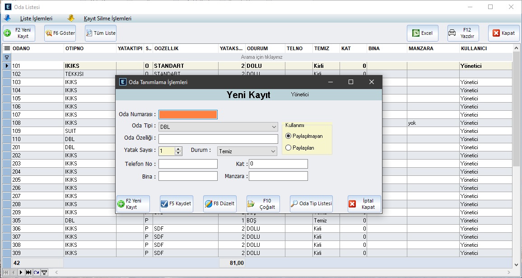The image size is (522, 278).
Task: Save the room with F5 Kaydet
Action: click(x=177, y=204)
